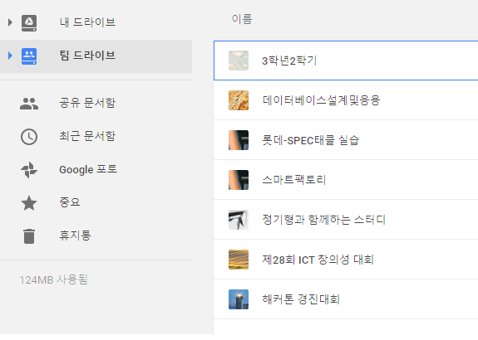Viewport: 478px width, 340px height.
Task: Click the 124MB 사용됨 storage text
Action: pos(54,279)
